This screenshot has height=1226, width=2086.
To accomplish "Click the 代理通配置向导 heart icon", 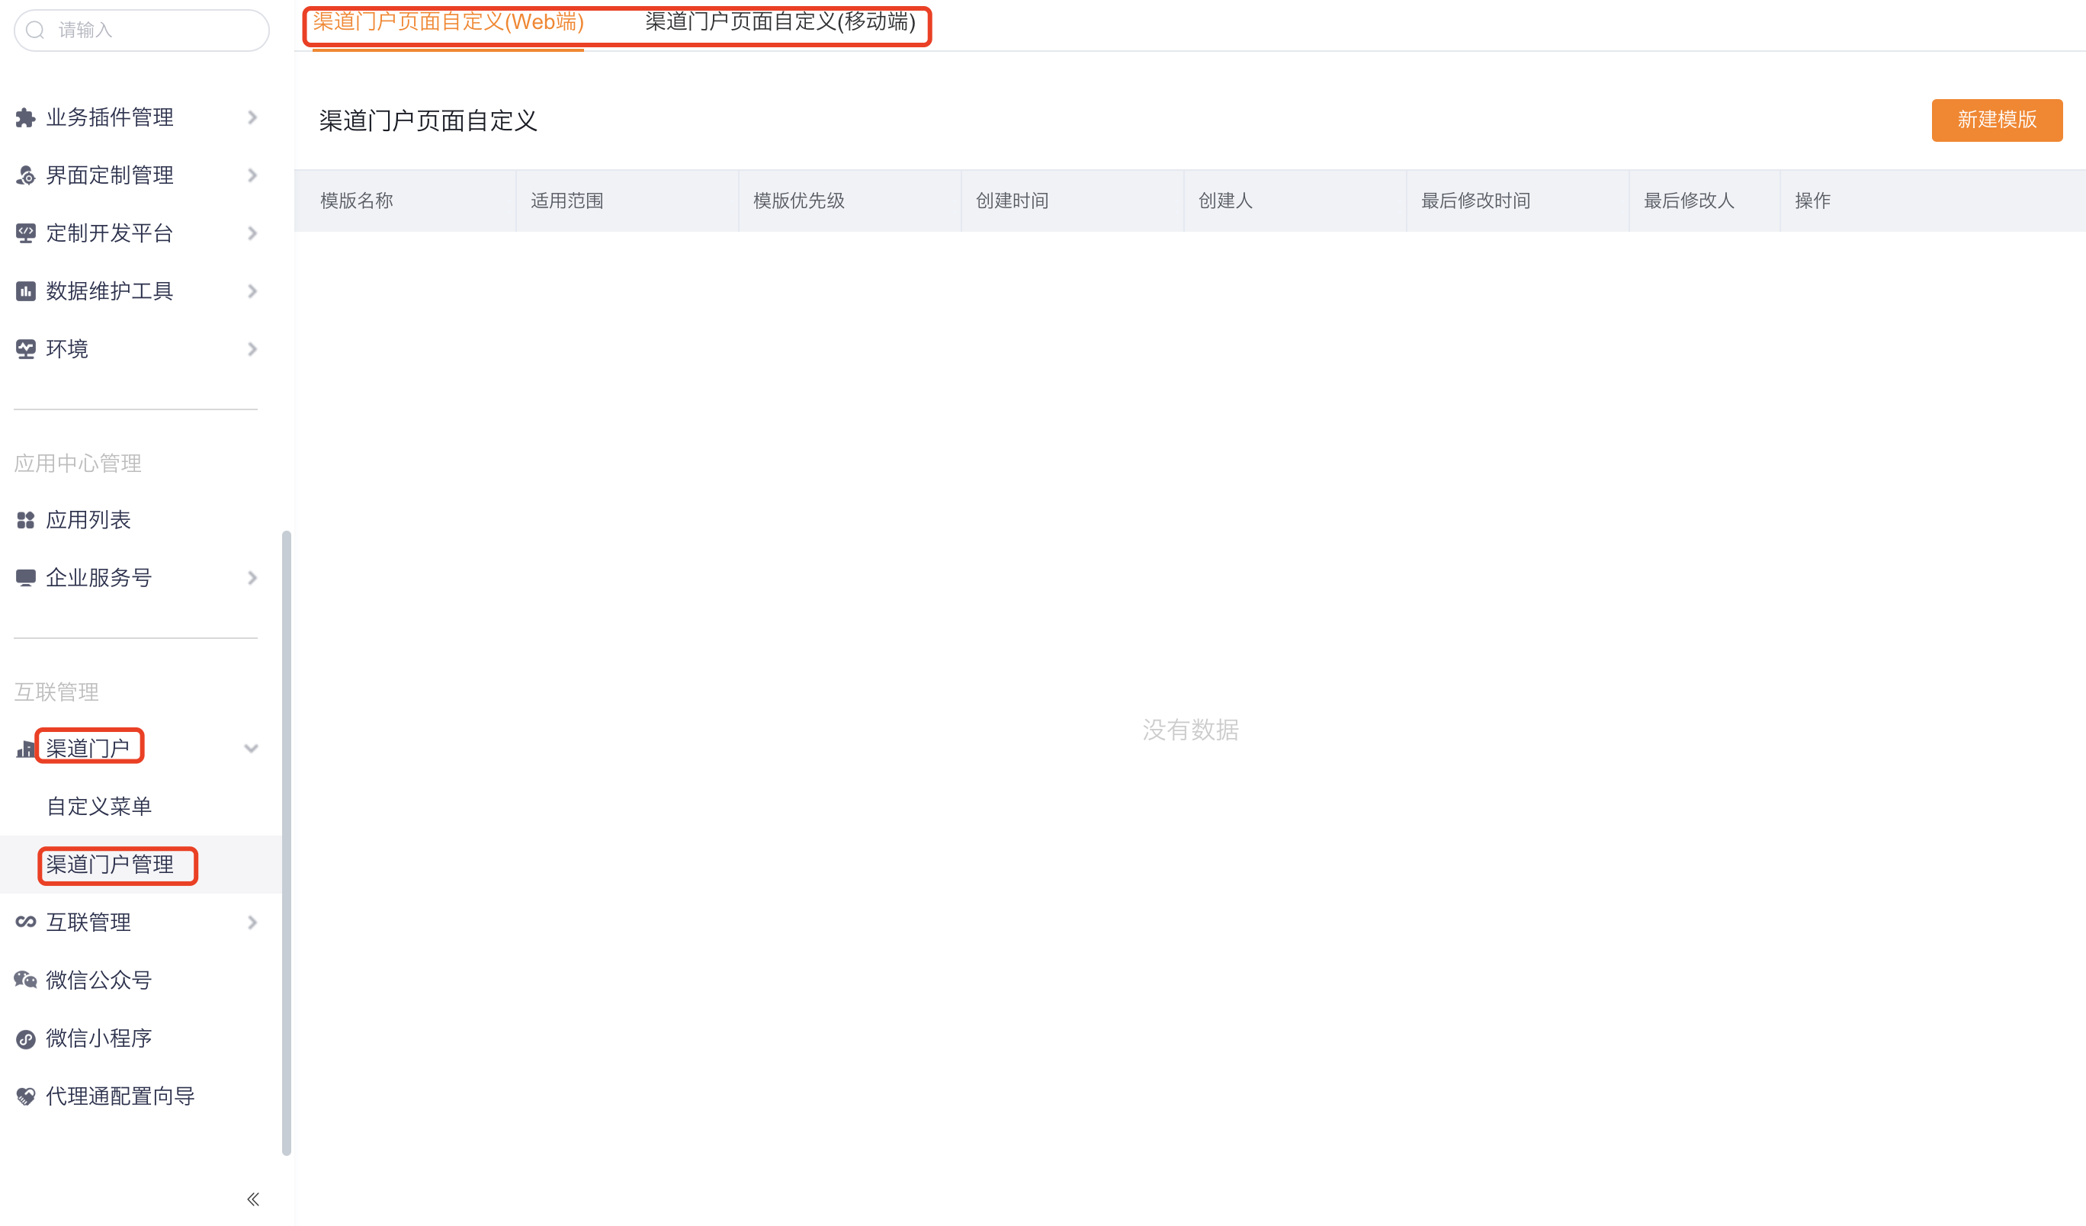I will (26, 1096).
